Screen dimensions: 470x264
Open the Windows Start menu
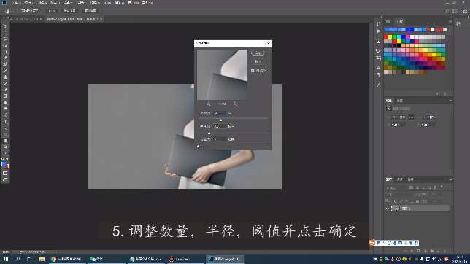(x=6, y=259)
